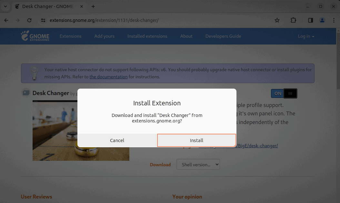Expand the Log in dropdown
Screen dimensions: 340x203
pyautogui.click(x=306, y=36)
